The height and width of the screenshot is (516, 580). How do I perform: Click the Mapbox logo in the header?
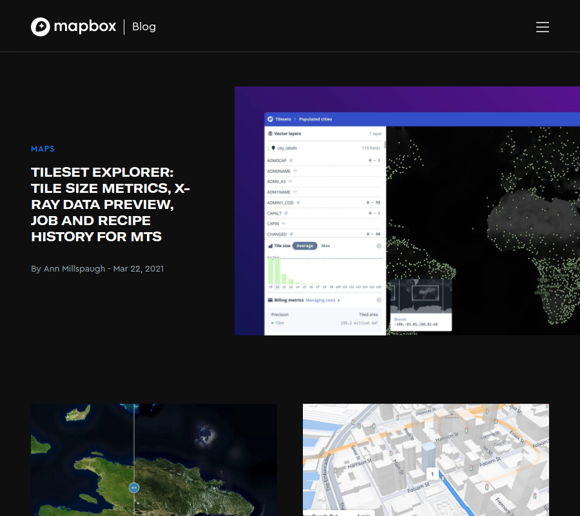pyautogui.click(x=73, y=26)
